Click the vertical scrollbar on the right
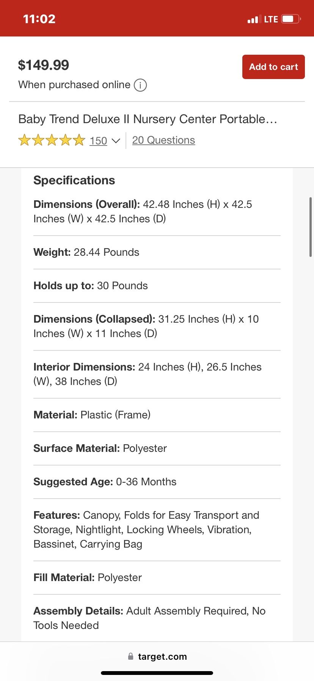Screen dimensions: 314x681 coord(311,227)
